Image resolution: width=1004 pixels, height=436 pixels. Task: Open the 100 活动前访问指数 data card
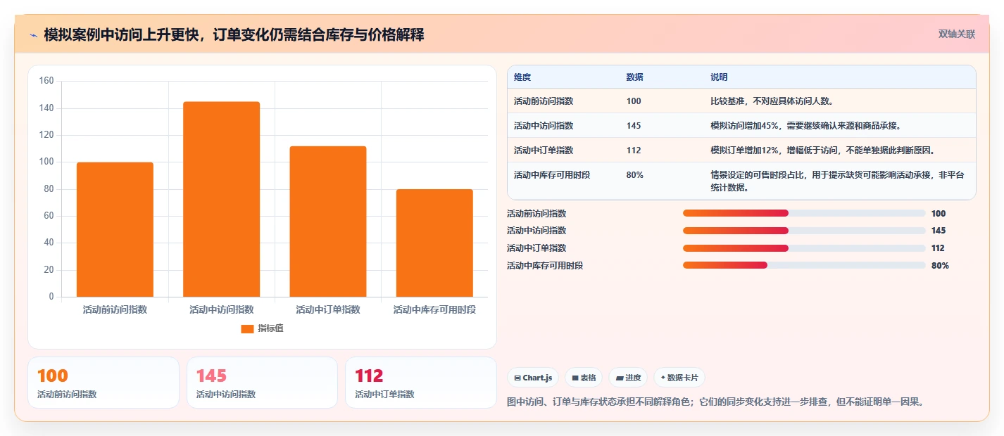[x=103, y=383]
